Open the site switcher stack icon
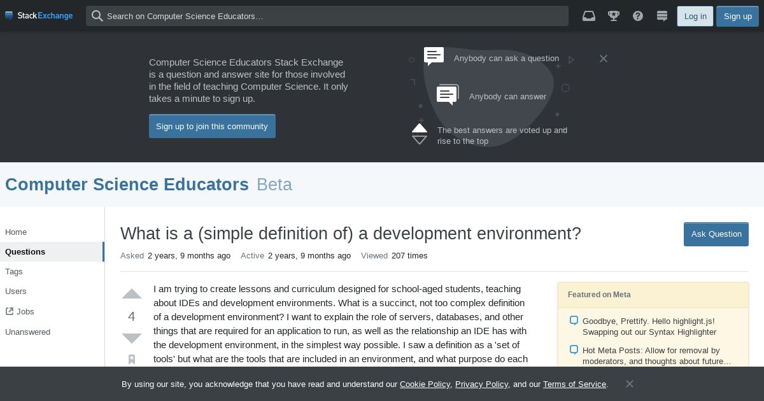764x401 pixels. pyautogui.click(x=662, y=16)
